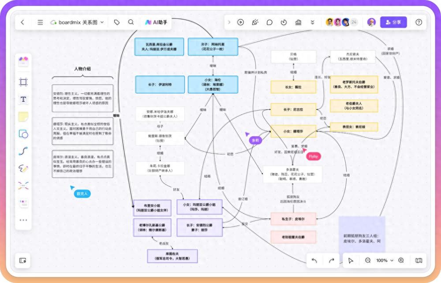
Task: Expand more tools with double chevron
Action: [312, 22]
